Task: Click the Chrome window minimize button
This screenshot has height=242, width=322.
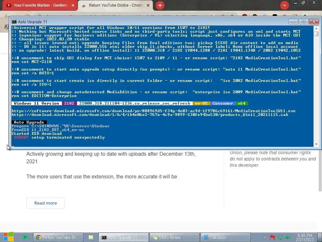Action: 296,3
